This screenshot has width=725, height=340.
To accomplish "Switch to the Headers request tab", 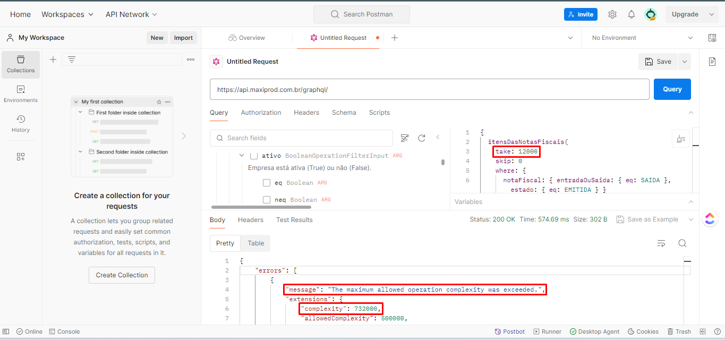I will (x=306, y=113).
